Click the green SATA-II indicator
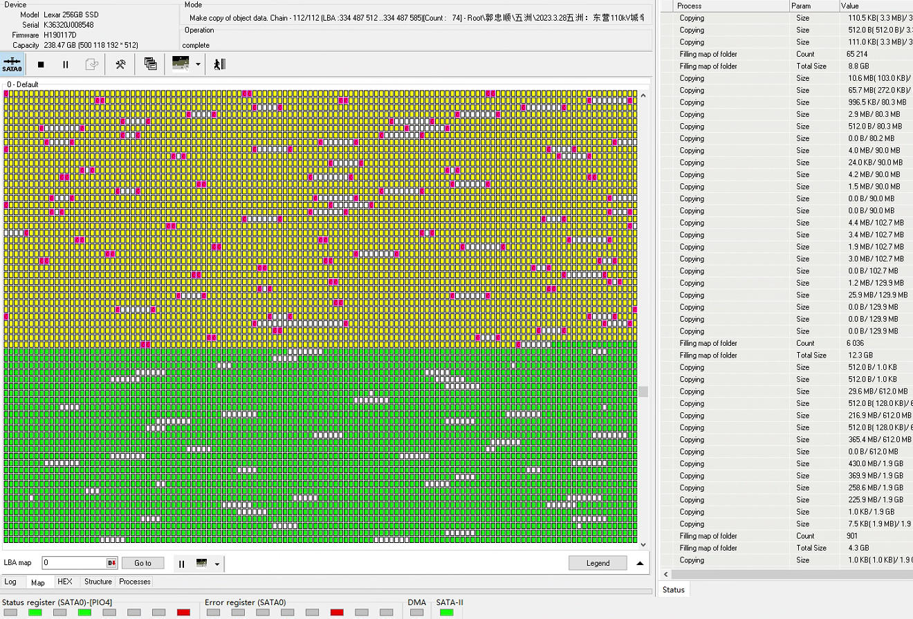This screenshot has width=913, height=619. [447, 612]
